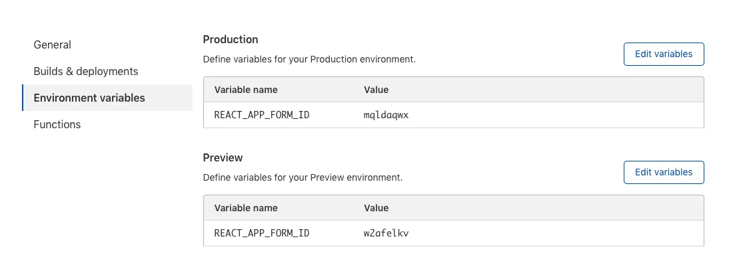Select the mqldaqwx value cell
The width and height of the screenshot is (733, 279).
point(386,115)
